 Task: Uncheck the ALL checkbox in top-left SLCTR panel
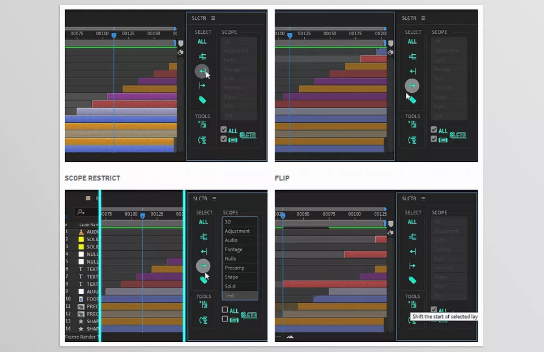tap(224, 130)
